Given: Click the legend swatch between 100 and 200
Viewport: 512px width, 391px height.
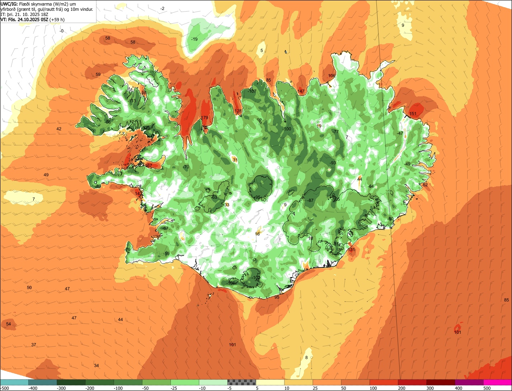Looking at the screenshot, I should coord(384,382).
